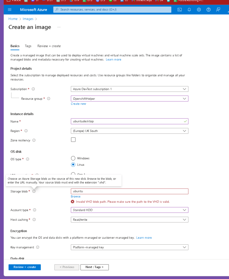Viewport: 229px width, 279px height.
Task: Select the Windows OS type radio button
Action: point(73,158)
